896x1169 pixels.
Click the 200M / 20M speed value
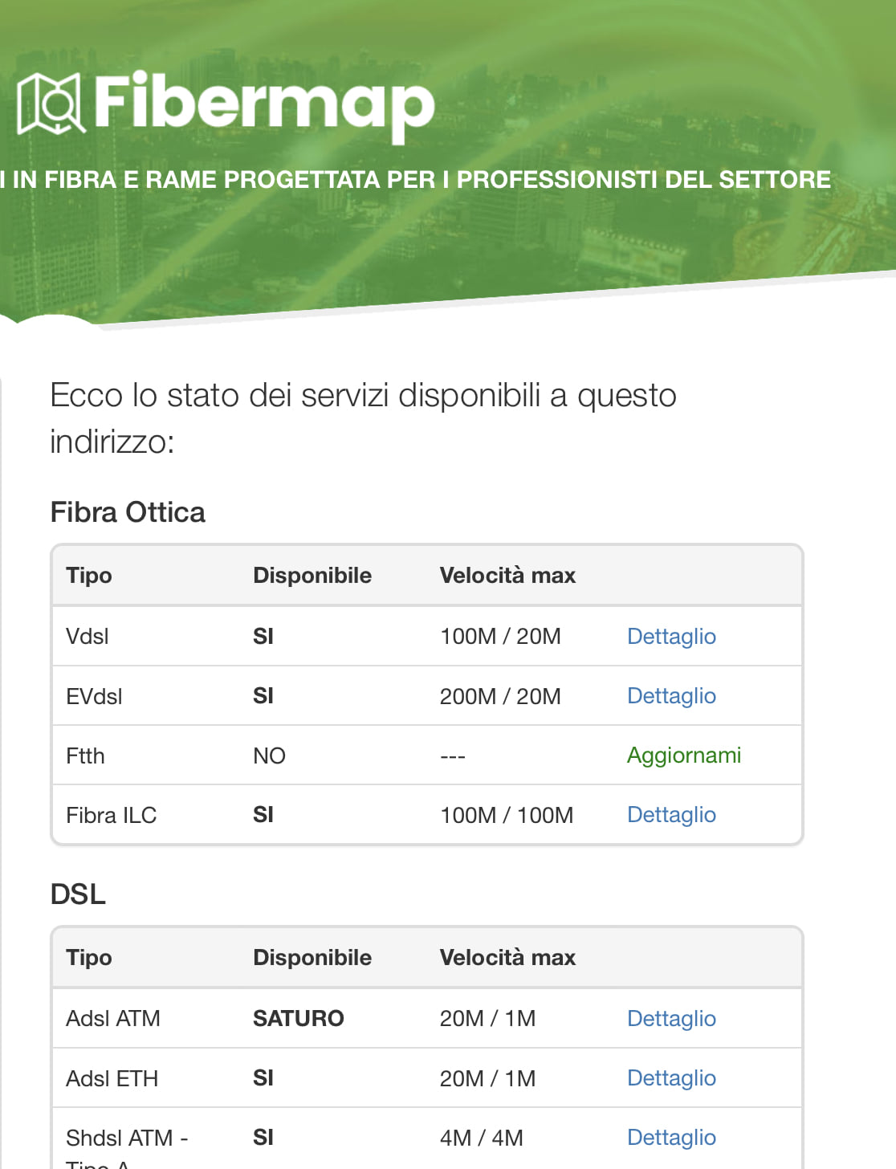pos(500,697)
